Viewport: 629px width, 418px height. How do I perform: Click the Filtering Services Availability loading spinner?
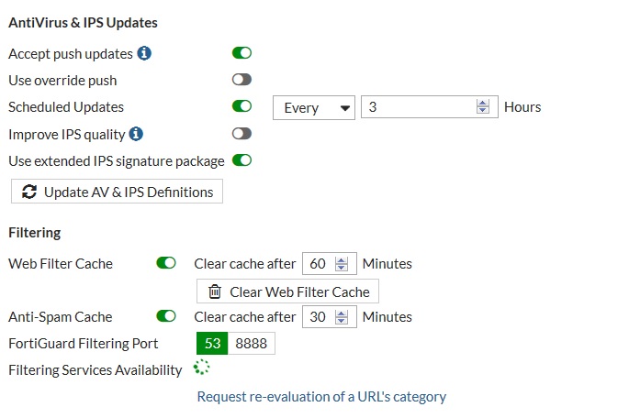(x=202, y=368)
